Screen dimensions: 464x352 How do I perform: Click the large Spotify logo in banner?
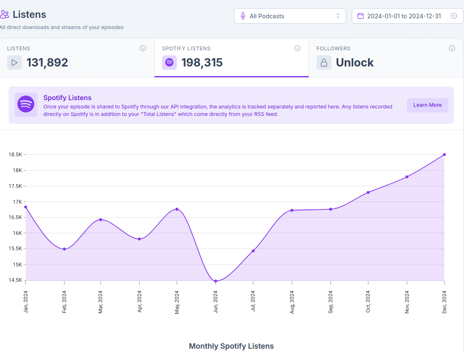[26, 104]
